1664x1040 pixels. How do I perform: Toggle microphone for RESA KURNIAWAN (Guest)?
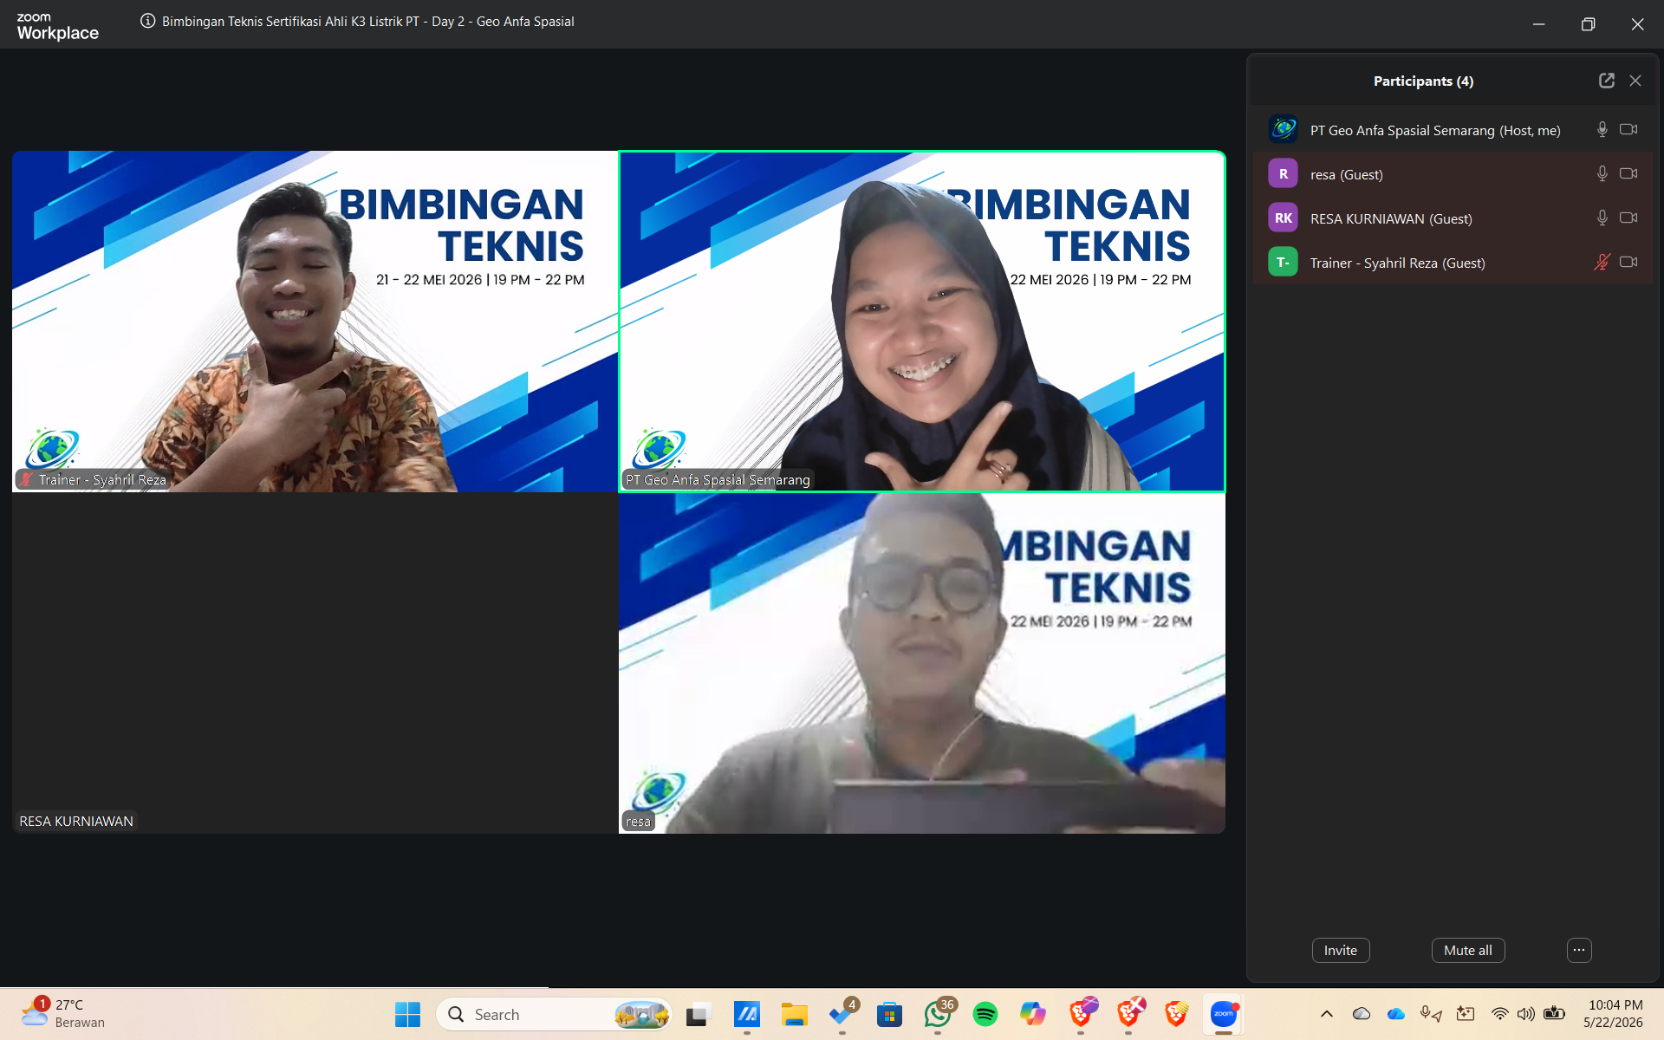(x=1602, y=218)
